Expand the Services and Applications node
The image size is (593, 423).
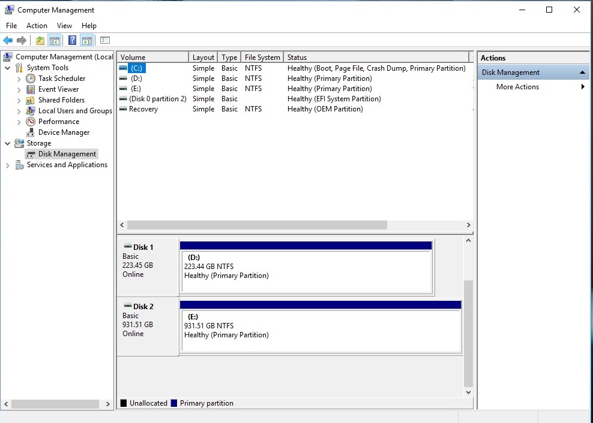click(8, 165)
